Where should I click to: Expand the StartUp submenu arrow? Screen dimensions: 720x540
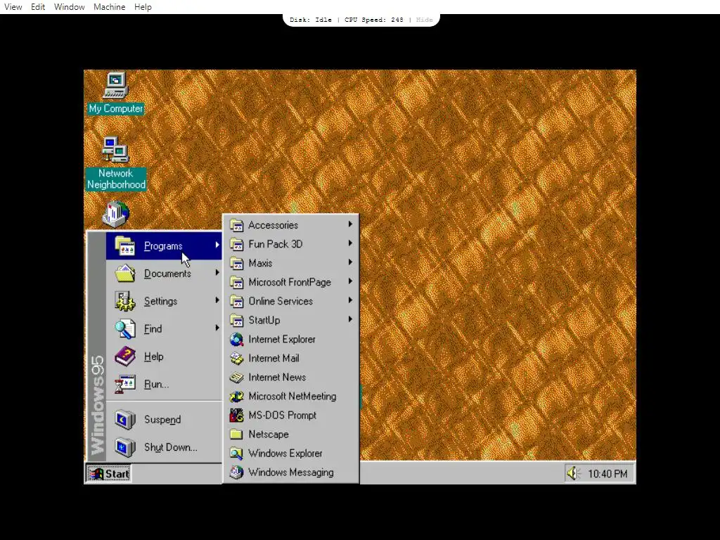[350, 319]
